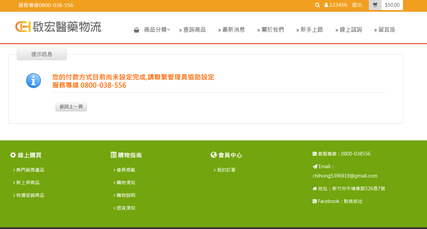
Task: Open 退貨須知 in the shopping guide
Action: click(126, 208)
